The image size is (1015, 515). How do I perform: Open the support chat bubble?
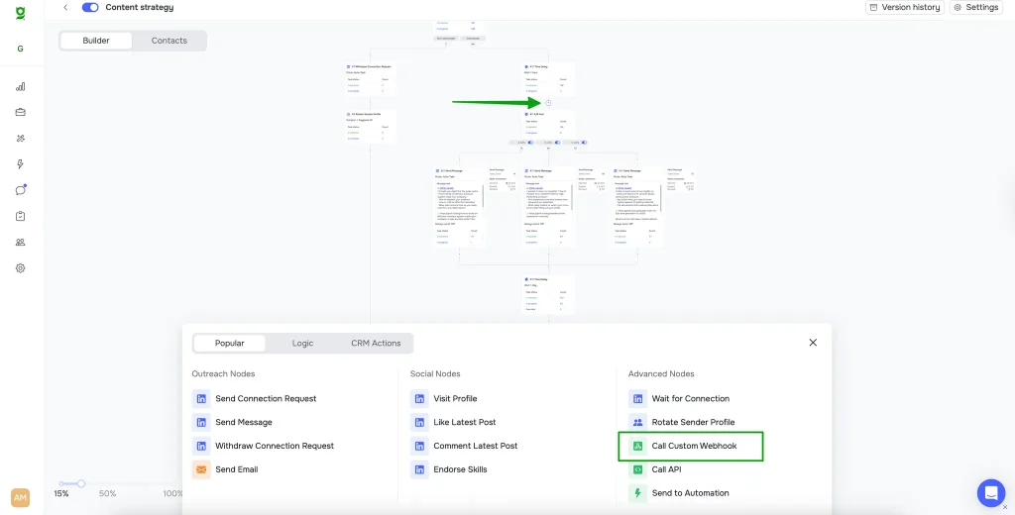990,492
